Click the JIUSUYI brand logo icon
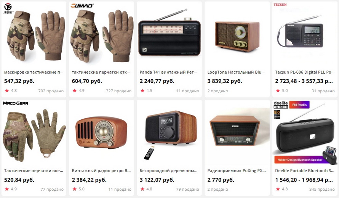 pyautogui.click(x=8, y=9)
